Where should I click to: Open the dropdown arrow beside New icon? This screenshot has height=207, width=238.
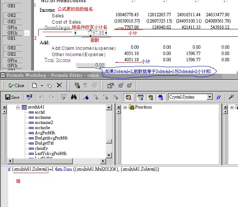click(x=41, y=86)
